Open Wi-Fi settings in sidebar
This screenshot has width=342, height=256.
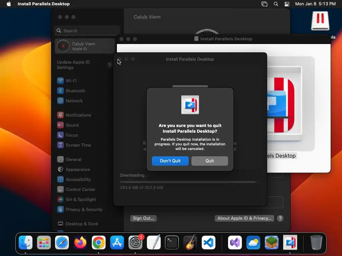pos(67,81)
